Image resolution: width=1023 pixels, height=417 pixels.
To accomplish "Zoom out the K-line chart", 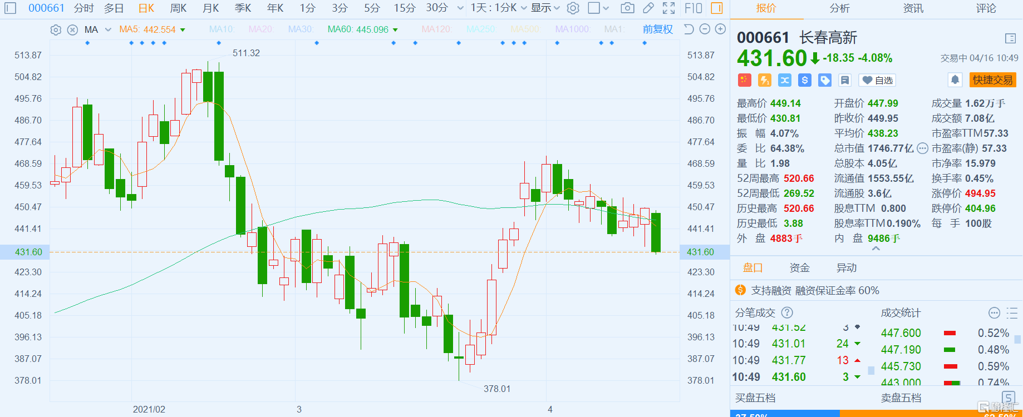I will tap(705, 29).
